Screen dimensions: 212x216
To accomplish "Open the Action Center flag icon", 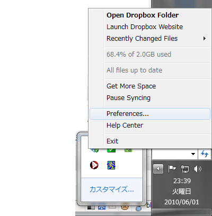I will coord(172,169).
